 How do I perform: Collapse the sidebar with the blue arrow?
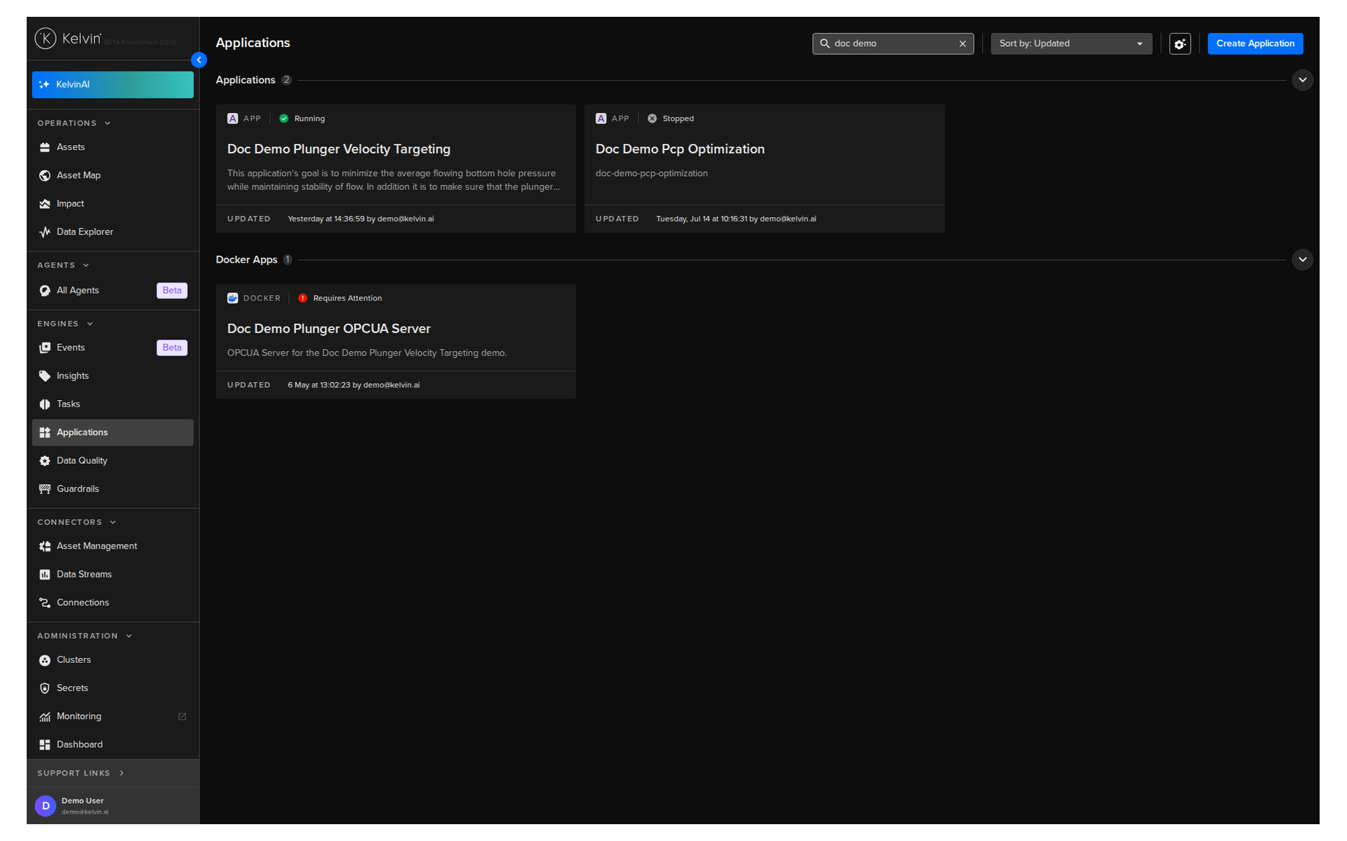tap(199, 60)
